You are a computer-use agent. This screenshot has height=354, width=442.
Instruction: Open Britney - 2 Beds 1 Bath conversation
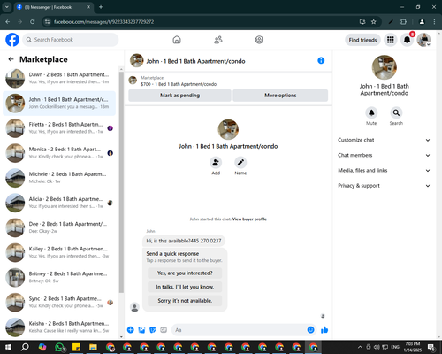[59, 277]
